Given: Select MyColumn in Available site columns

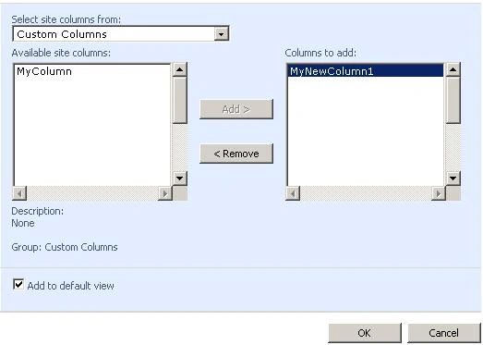Looking at the screenshot, I should coord(44,71).
